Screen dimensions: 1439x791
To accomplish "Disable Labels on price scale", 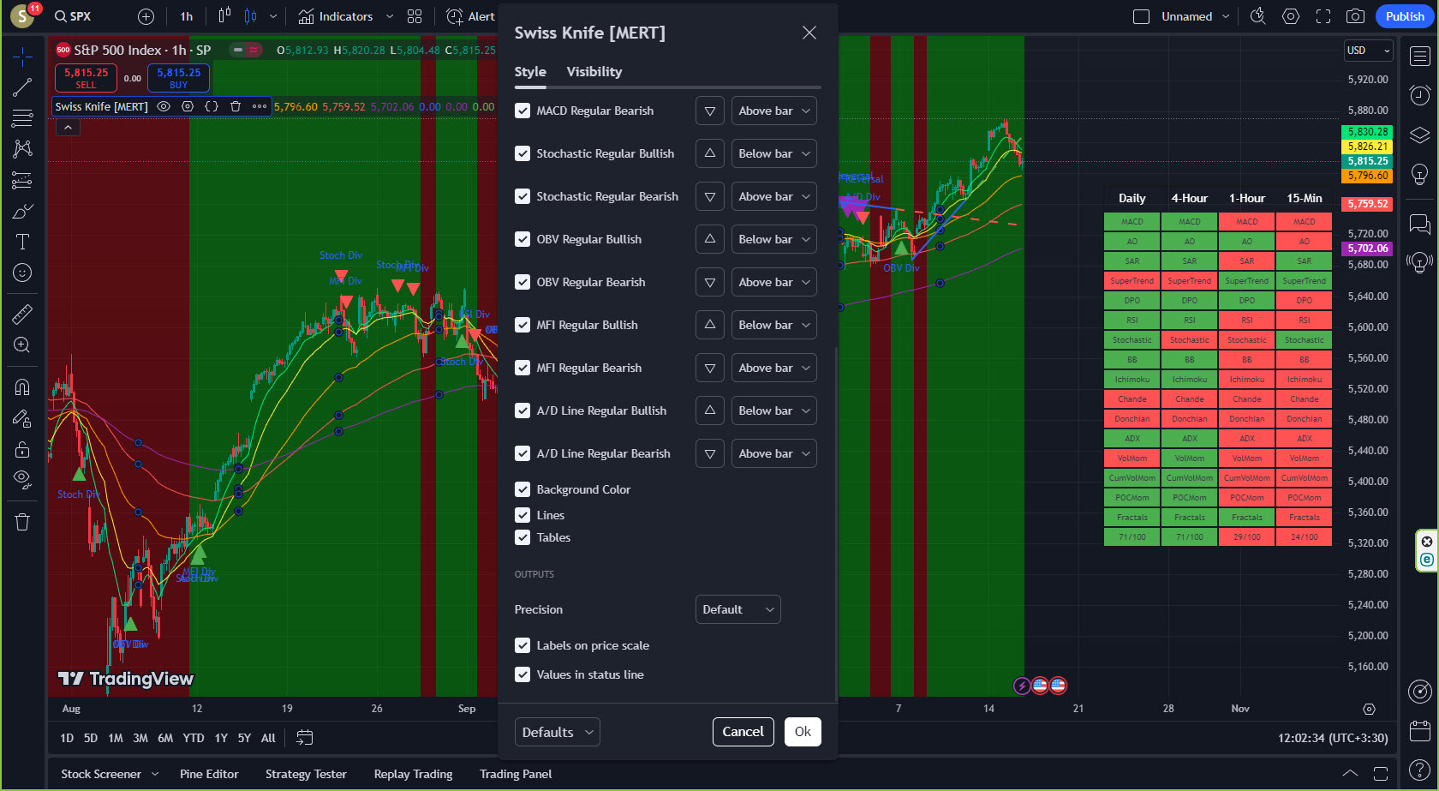I will pyautogui.click(x=522, y=645).
